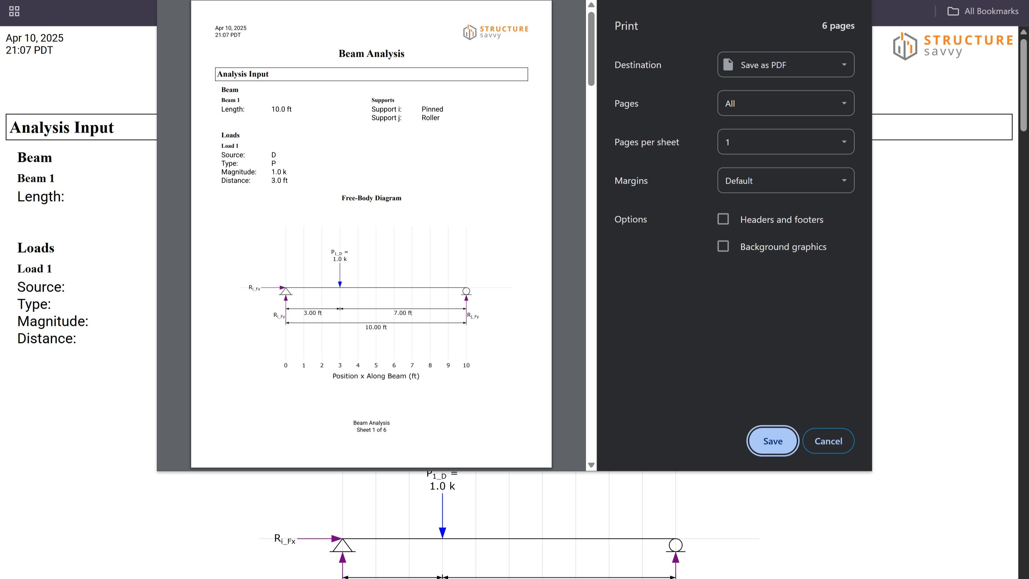Click the 'Sheet 1 of 6' footer text
The image size is (1029, 579).
pos(371,430)
